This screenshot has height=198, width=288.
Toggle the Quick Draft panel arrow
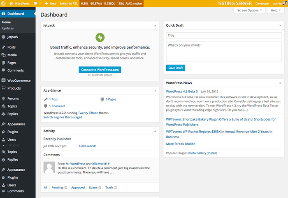point(280,26)
